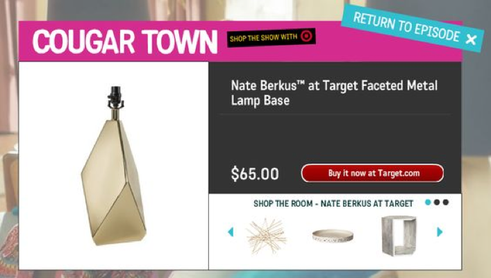The width and height of the screenshot is (491, 278).
Task: Click the Target bullseye logo
Action: [x=306, y=36]
